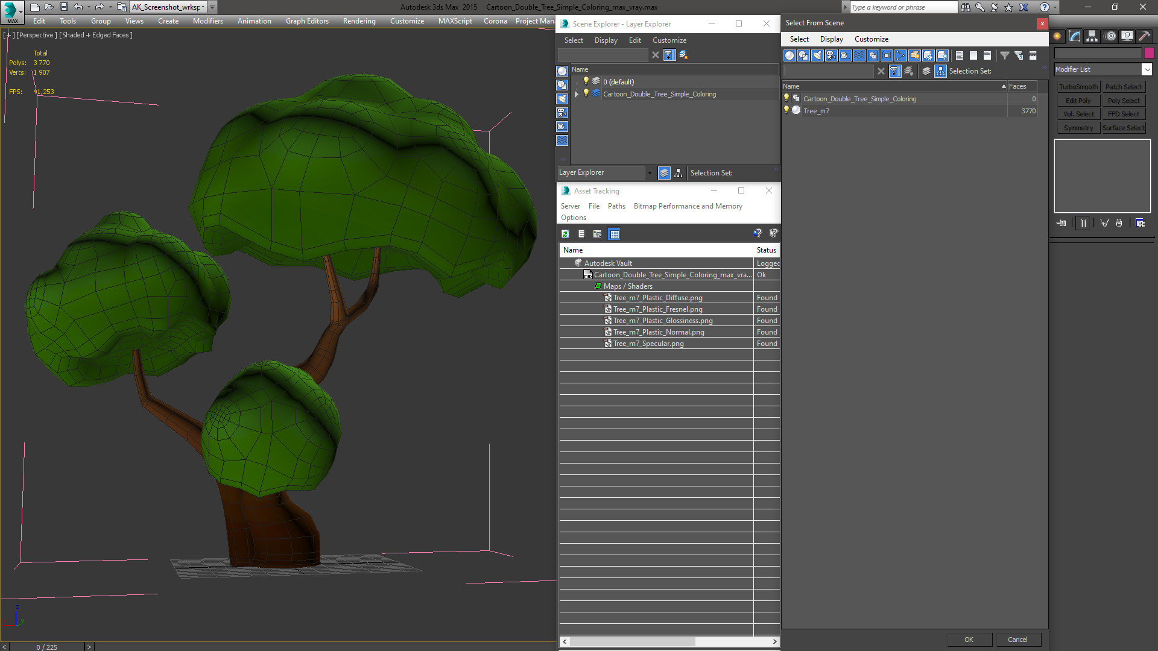Open Bitmap Performance and Memory menu in Asset Tracking
Viewport: 1158px width, 651px height.
tap(688, 206)
